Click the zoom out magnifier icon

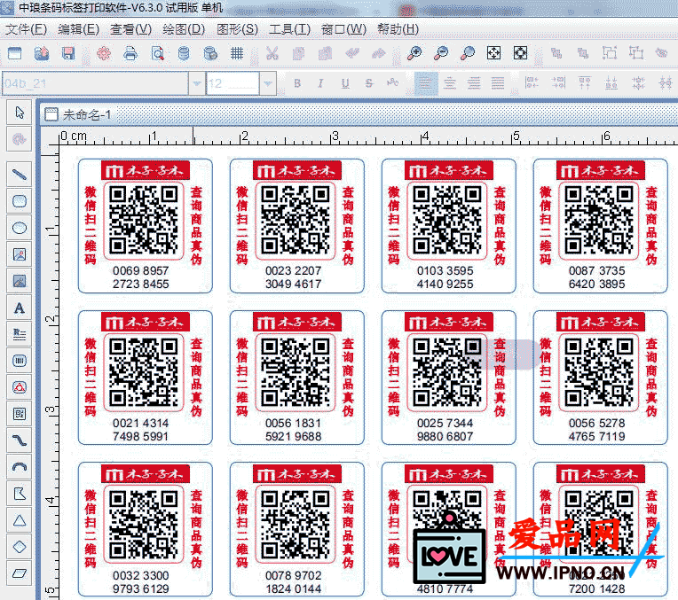pyautogui.click(x=441, y=53)
